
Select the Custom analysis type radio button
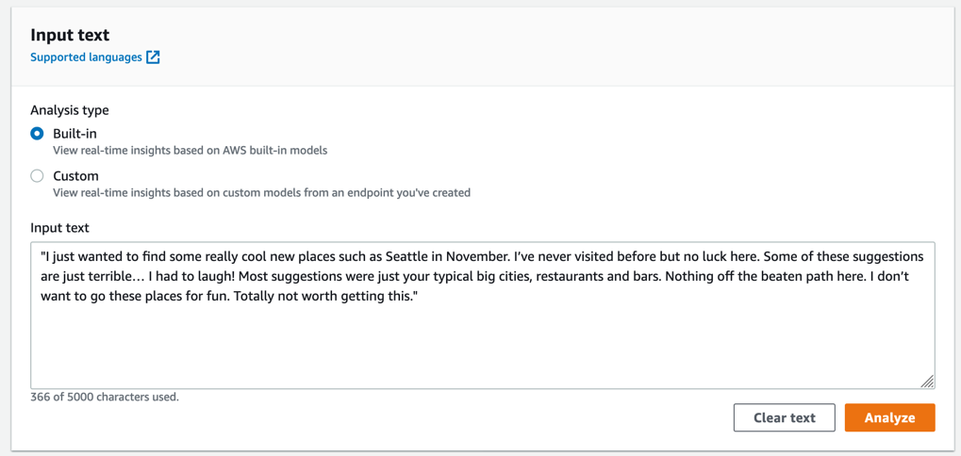[x=37, y=176]
